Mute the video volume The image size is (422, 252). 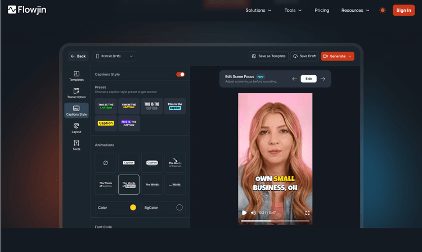(x=253, y=213)
